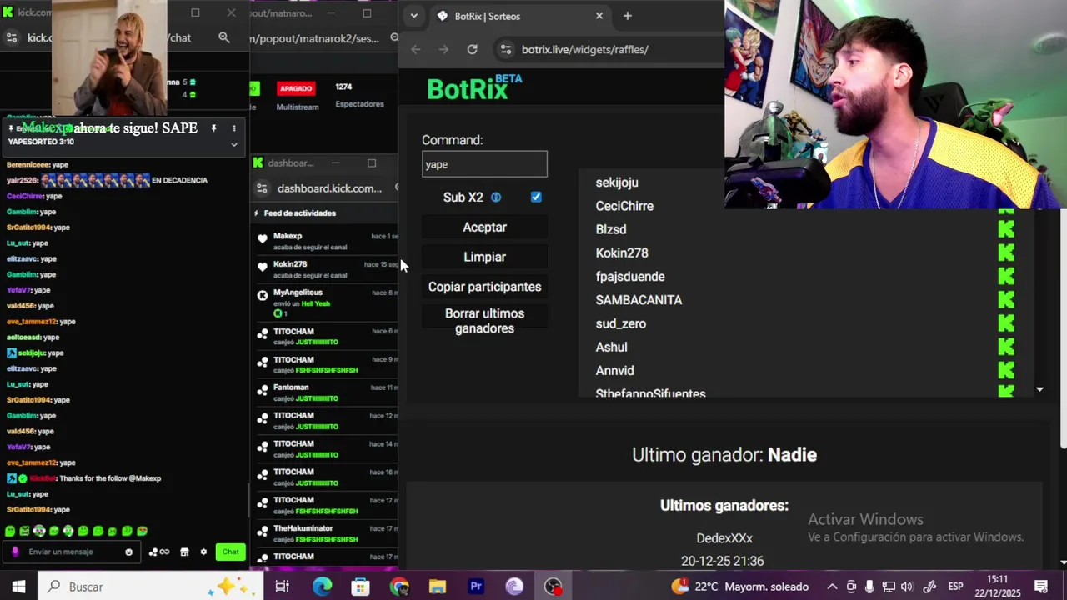Click the BotRix BETA logo
Image resolution: width=1067 pixels, height=600 pixels.
click(x=474, y=87)
